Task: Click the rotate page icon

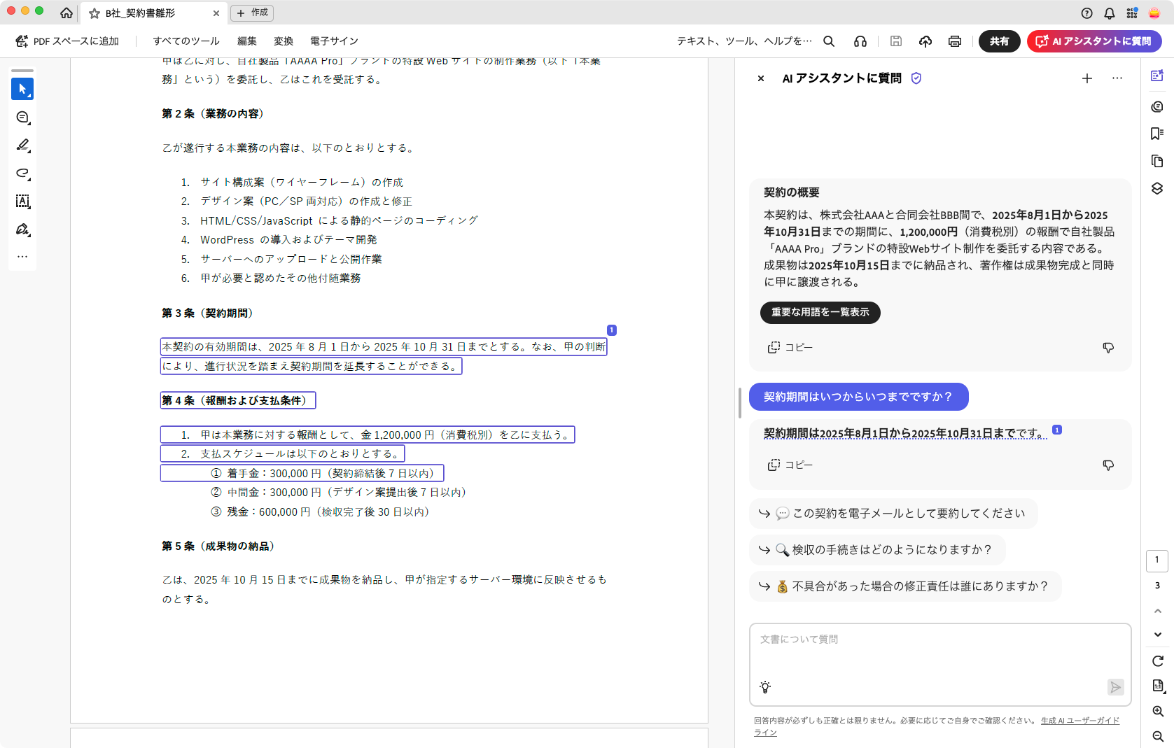Action: [1157, 661]
